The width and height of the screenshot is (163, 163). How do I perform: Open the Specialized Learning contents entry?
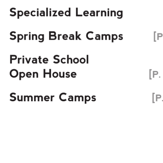66,13
